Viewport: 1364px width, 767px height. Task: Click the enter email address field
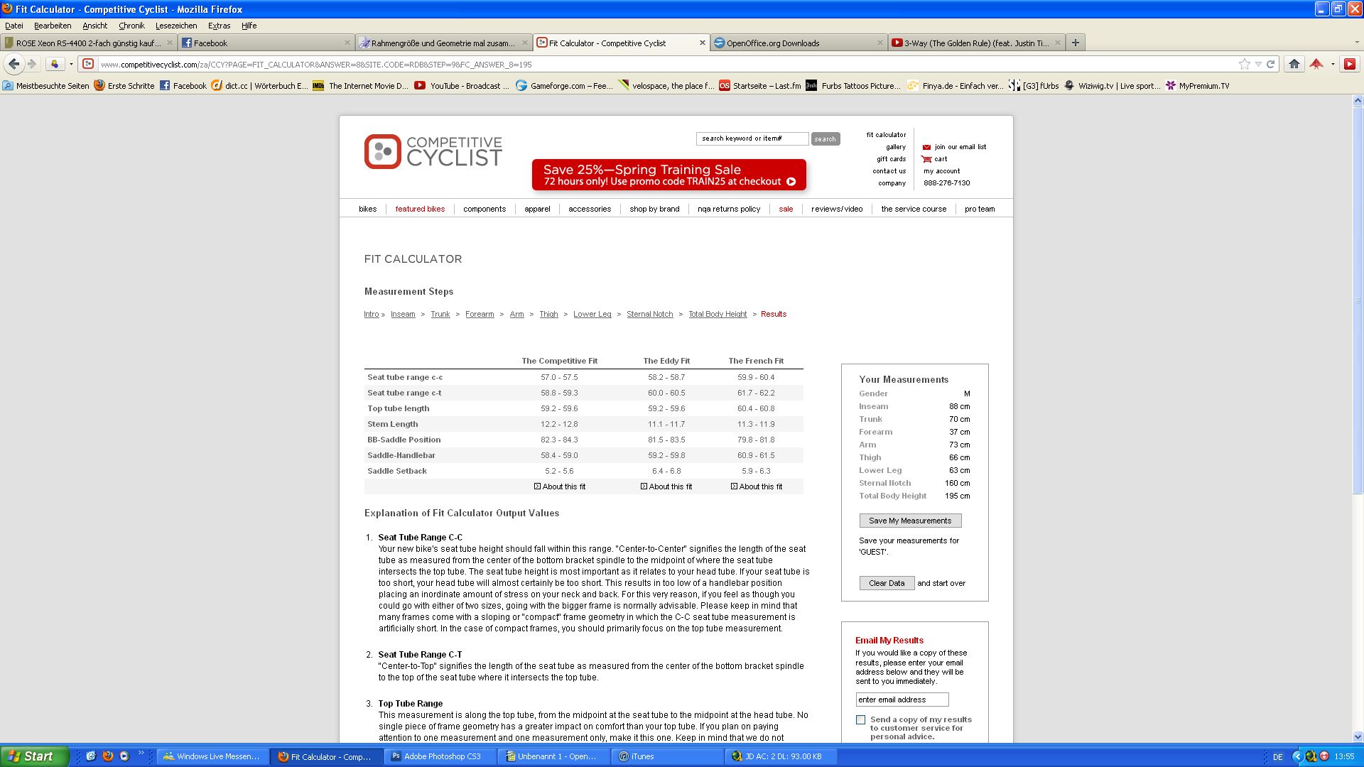click(902, 700)
